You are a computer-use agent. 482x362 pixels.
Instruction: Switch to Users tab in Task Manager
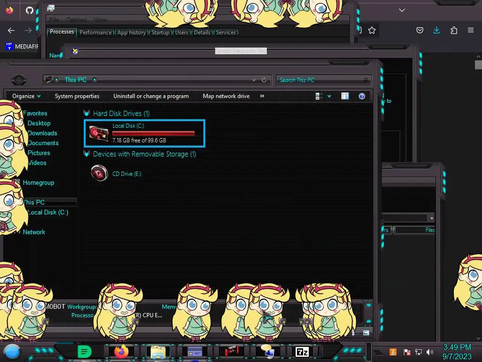(x=182, y=33)
